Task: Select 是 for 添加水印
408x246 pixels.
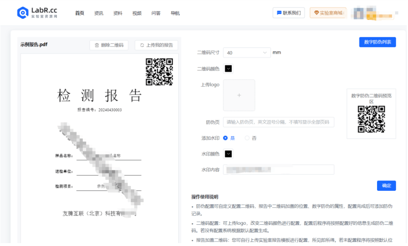Action: coord(229,138)
